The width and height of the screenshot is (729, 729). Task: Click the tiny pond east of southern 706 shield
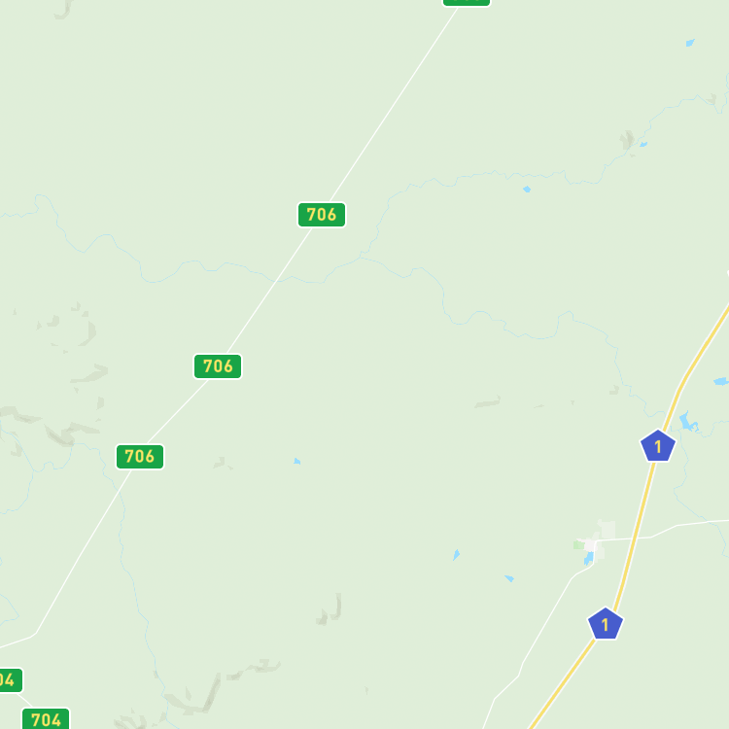tap(297, 461)
